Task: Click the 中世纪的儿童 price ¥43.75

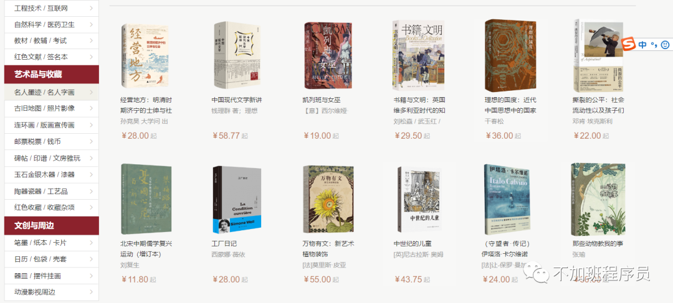Action: 408,279
